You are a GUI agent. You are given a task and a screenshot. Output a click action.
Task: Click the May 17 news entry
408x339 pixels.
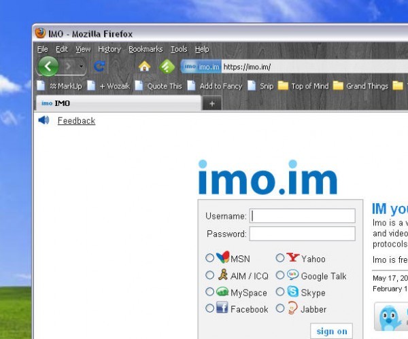click(390, 278)
